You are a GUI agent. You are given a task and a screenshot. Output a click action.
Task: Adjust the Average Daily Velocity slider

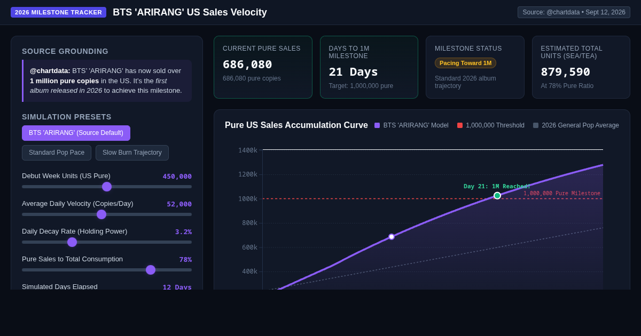tap(107, 214)
